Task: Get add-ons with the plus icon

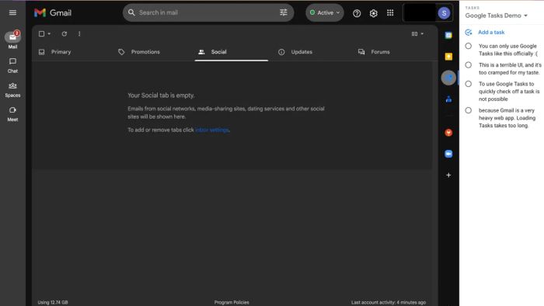Action: (x=448, y=175)
